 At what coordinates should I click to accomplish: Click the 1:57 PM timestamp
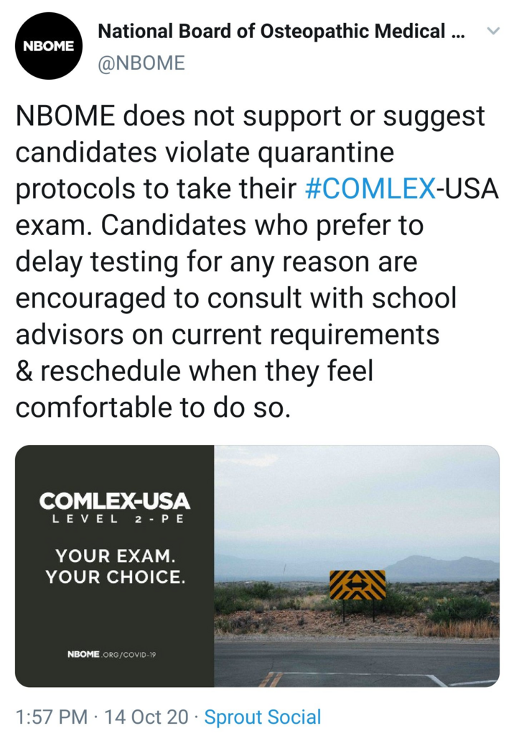pyautogui.click(x=52, y=717)
